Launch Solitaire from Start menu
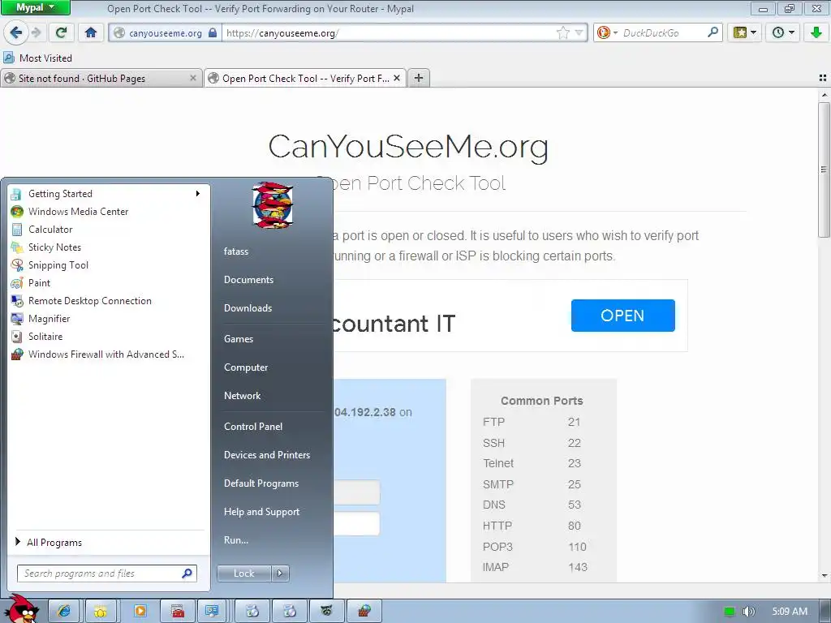 point(45,337)
